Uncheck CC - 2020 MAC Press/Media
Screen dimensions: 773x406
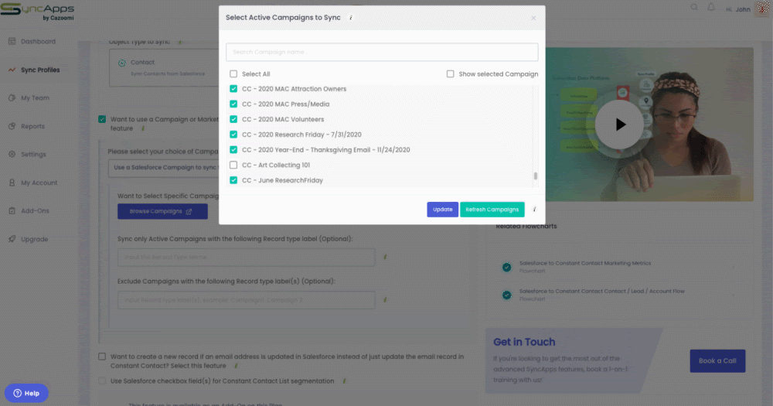click(x=233, y=104)
